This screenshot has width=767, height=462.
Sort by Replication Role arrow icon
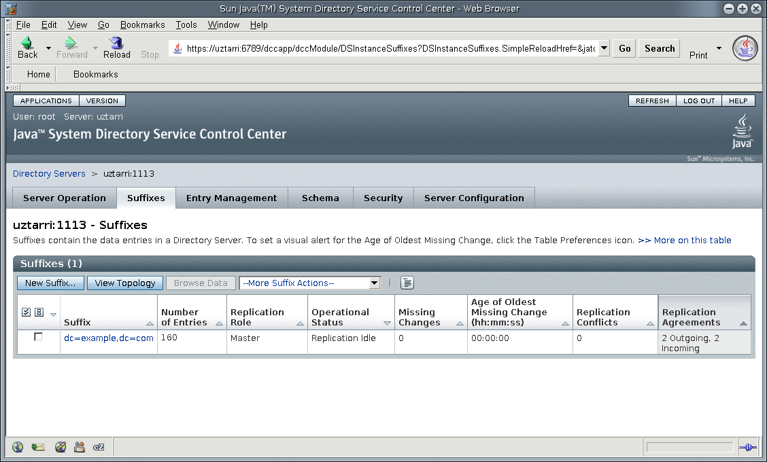[300, 323]
